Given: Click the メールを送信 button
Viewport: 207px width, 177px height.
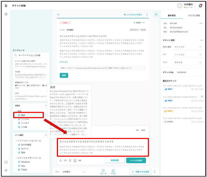Looking at the screenshot, I should tap(136, 160).
